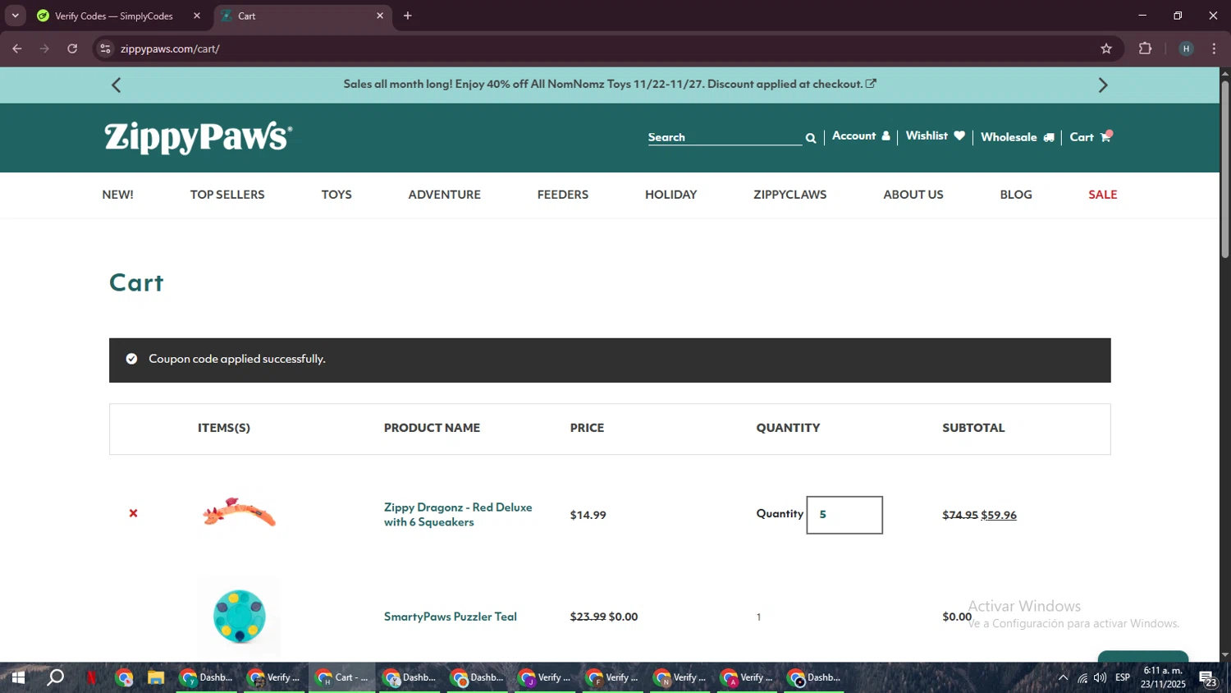Click into the Search field
Image resolution: width=1231 pixels, height=693 pixels.
pos(724,137)
